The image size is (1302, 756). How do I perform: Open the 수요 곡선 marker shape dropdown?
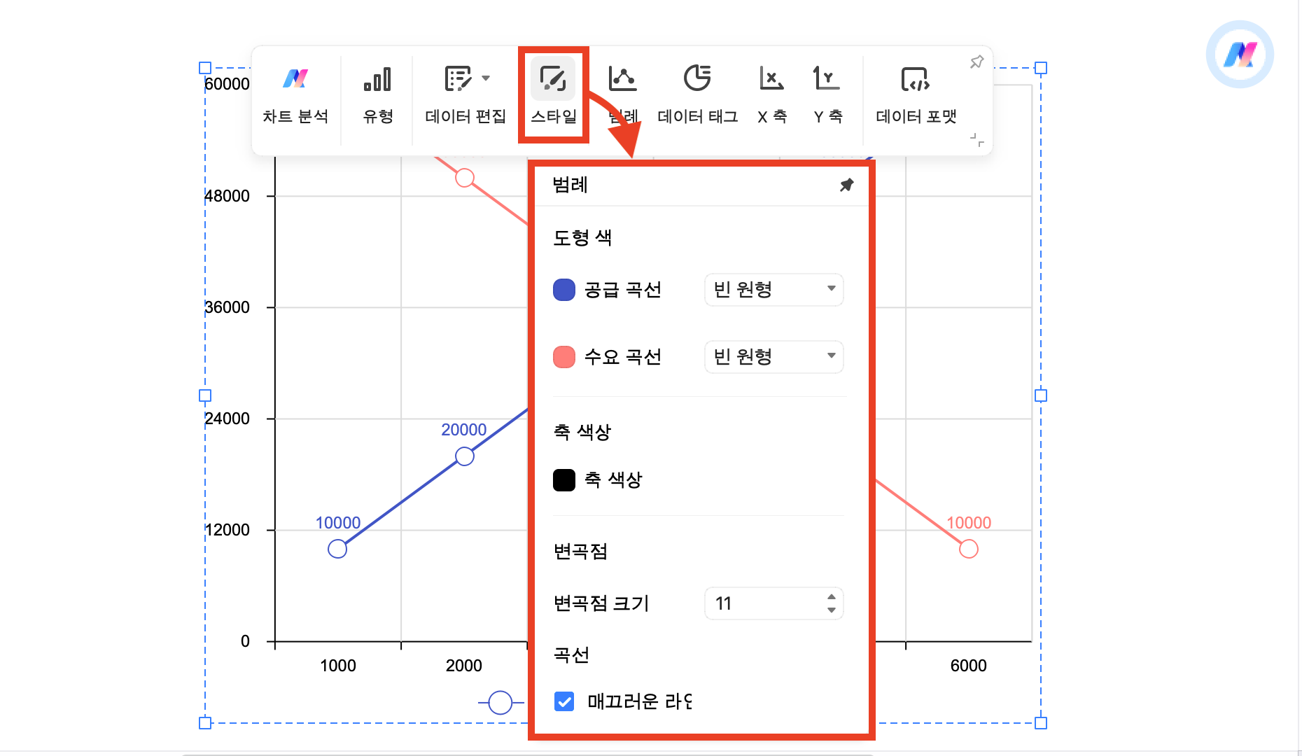[773, 357]
